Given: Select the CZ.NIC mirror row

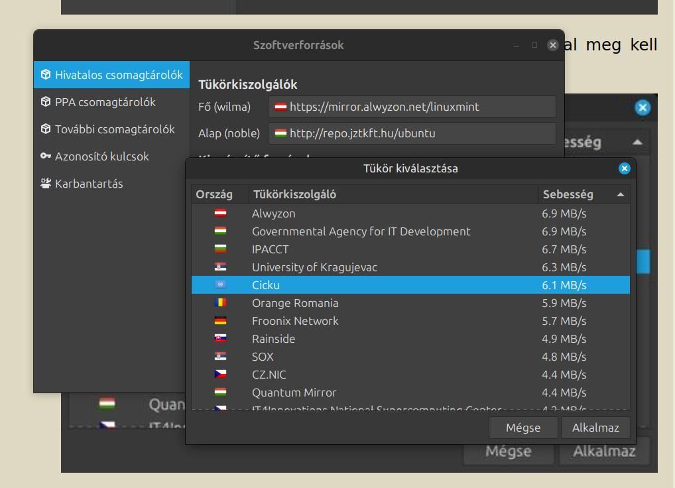Looking at the screenshot, I should pos(410,375).
